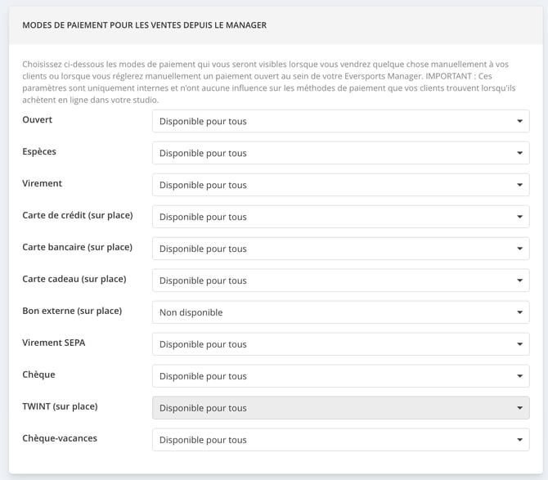Open Carte de crédit (sur place) dropdown
548x480 pixels.
click(341, 217)
